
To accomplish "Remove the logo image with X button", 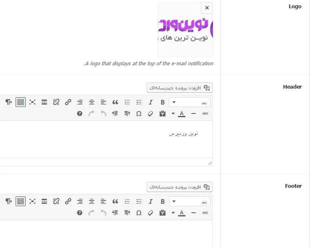I will pyautogui.click(x=207, y=8).
